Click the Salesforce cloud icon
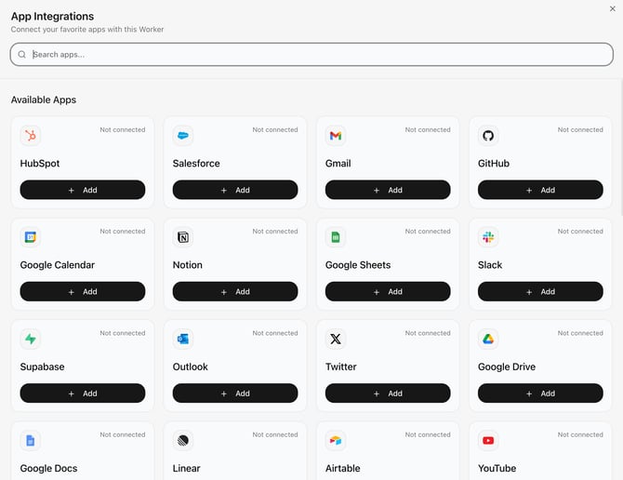The height and width of the screenshot is (480, 623). [x=183, y=136]
